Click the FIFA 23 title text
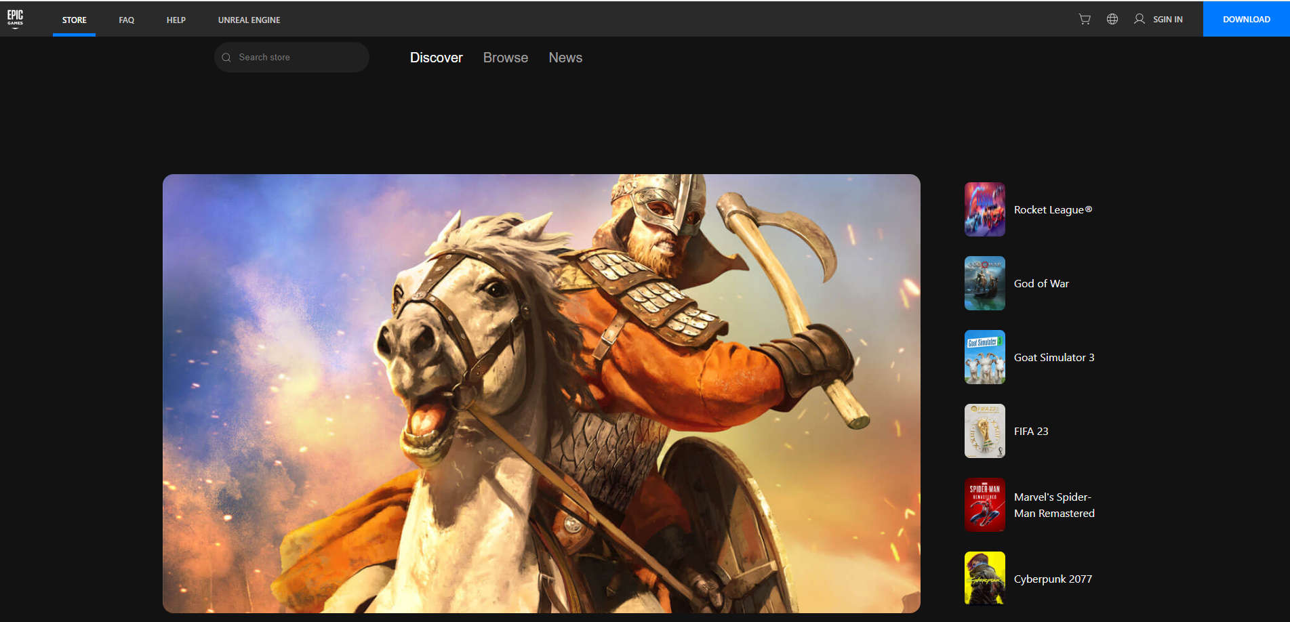 [x=1031, y=432]
